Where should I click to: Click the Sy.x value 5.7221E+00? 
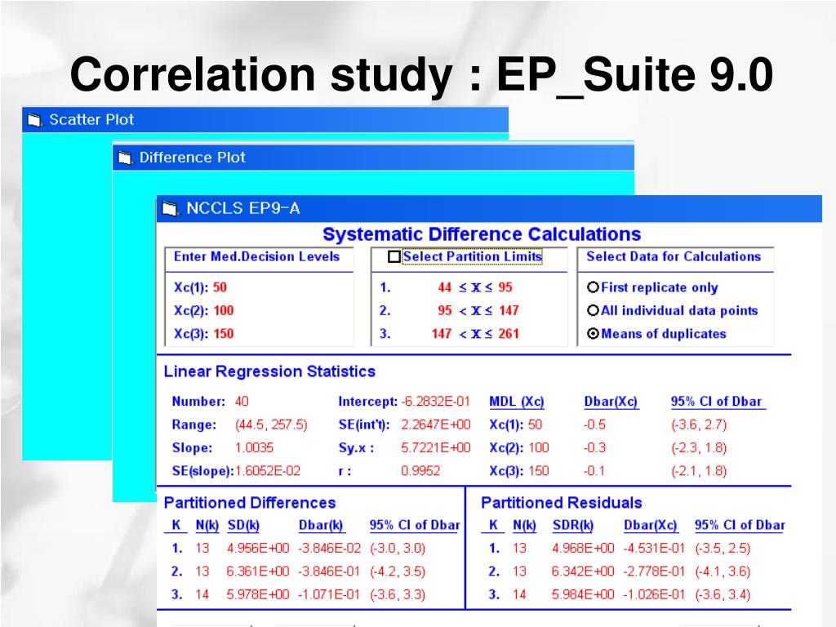pyautogui.click(x=436, y=448)
